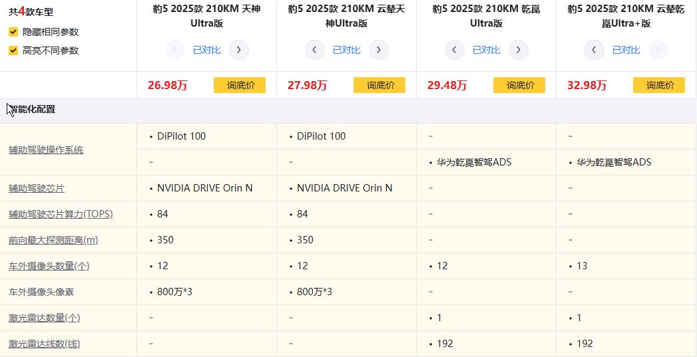Click right arrow under 云辇乾崑Ultra+版 model
The image size is (697, 357).
(x=658, y=50)
